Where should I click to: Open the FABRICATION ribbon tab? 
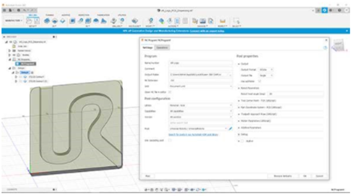pos(103,15)
